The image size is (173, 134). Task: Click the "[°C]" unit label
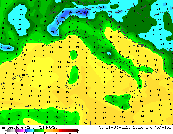click(40, 127)
